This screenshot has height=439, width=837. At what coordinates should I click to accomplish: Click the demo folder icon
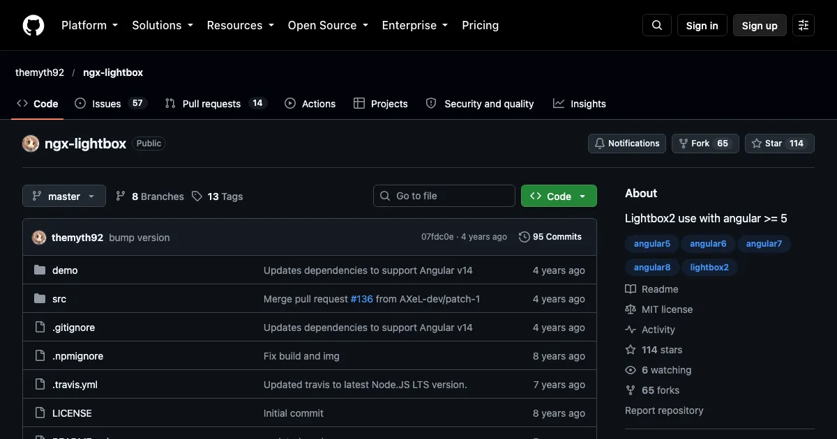40,270
